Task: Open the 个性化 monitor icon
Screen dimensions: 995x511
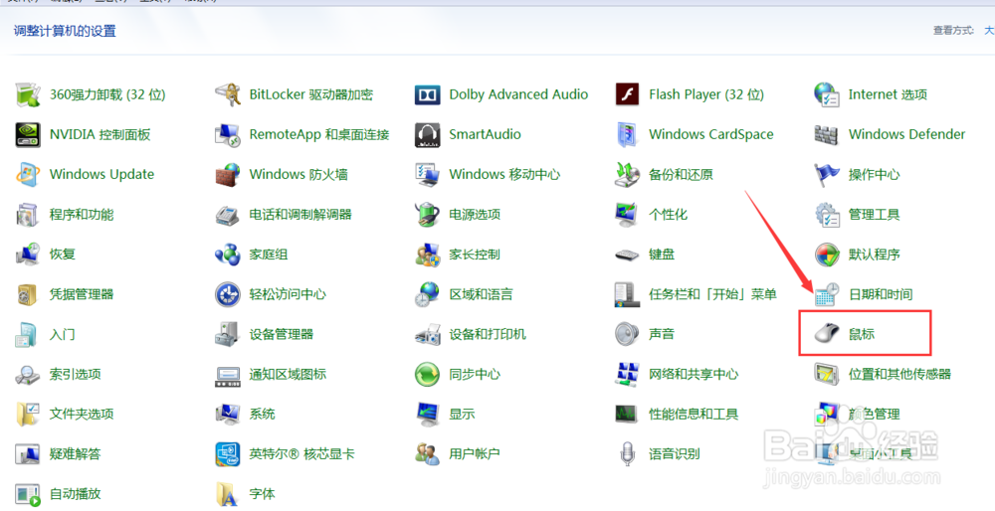Action: click(627, 215)
